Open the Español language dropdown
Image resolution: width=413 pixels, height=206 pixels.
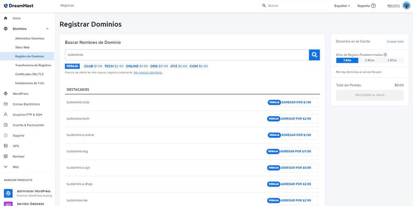tap(342, 6)
